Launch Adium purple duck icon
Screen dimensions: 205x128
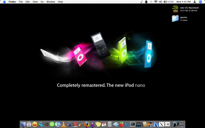92,124
